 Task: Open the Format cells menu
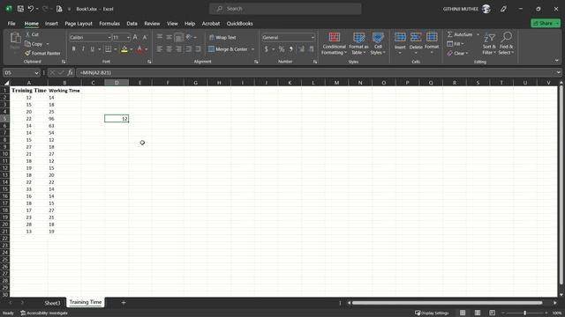tap(432, 43)
